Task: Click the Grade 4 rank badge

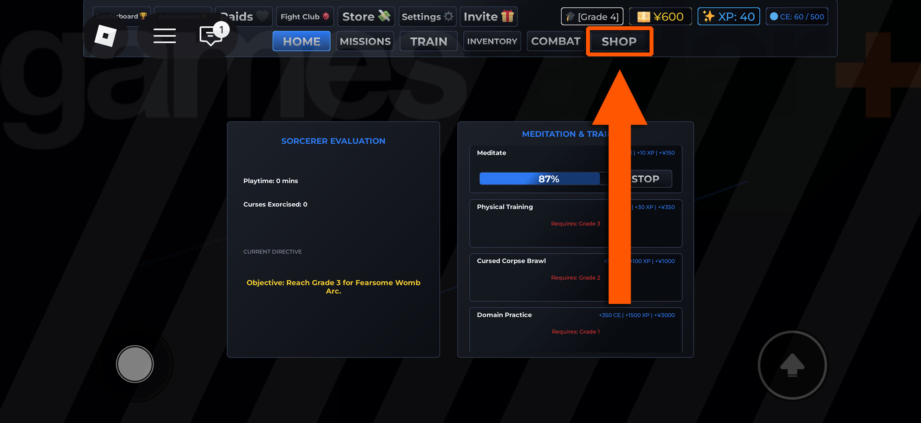Action: pyautogui.click(x=592, y=16)
